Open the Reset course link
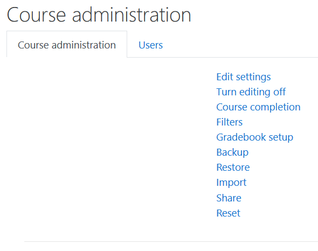This screenshot has height=251, width=318. click(228, 213)
